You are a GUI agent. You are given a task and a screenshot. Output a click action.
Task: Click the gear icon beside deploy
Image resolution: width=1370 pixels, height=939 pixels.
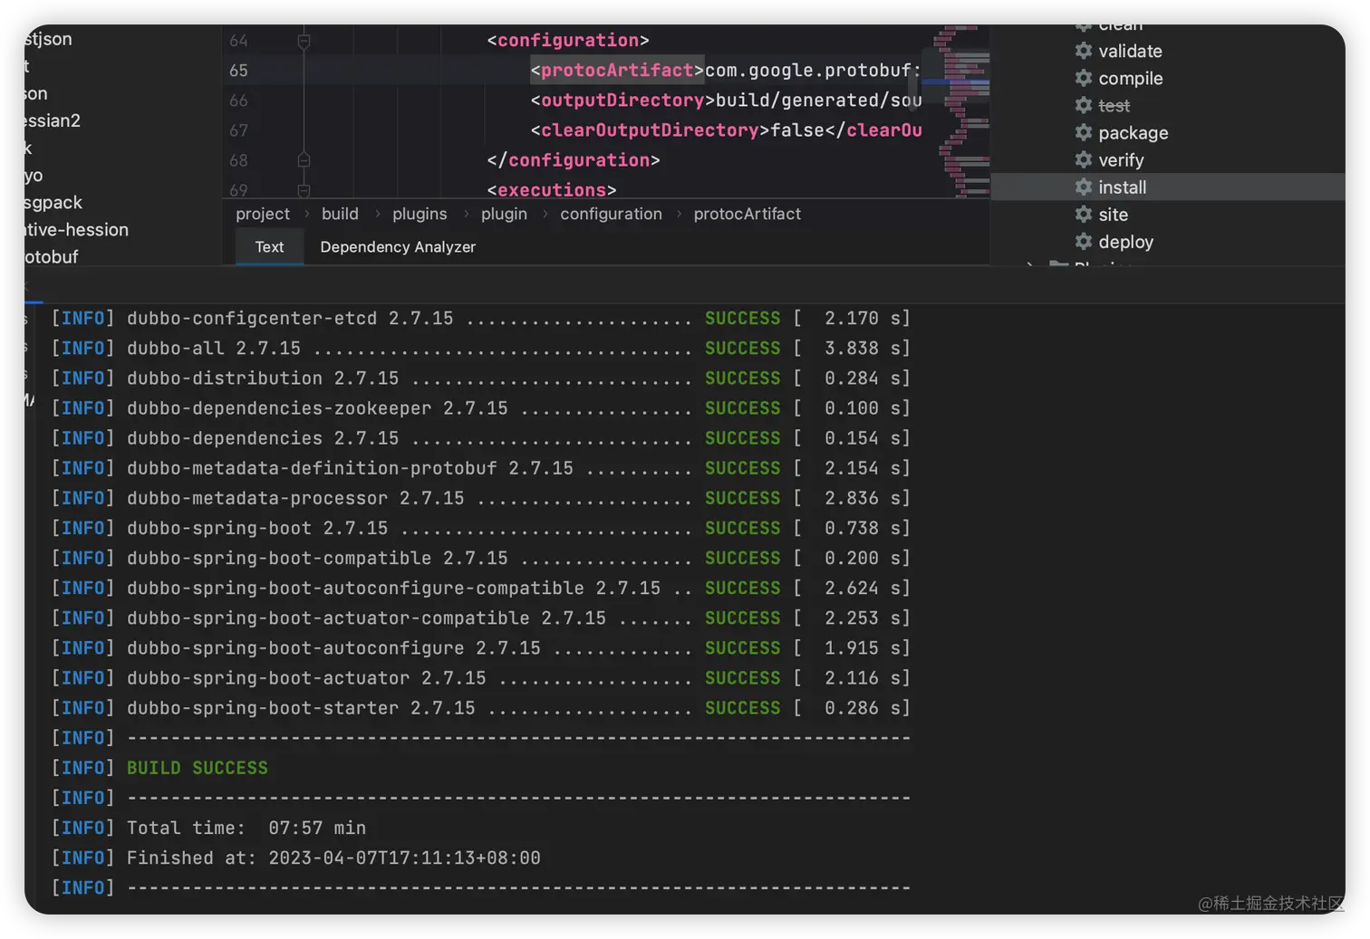pos(1083,241)
